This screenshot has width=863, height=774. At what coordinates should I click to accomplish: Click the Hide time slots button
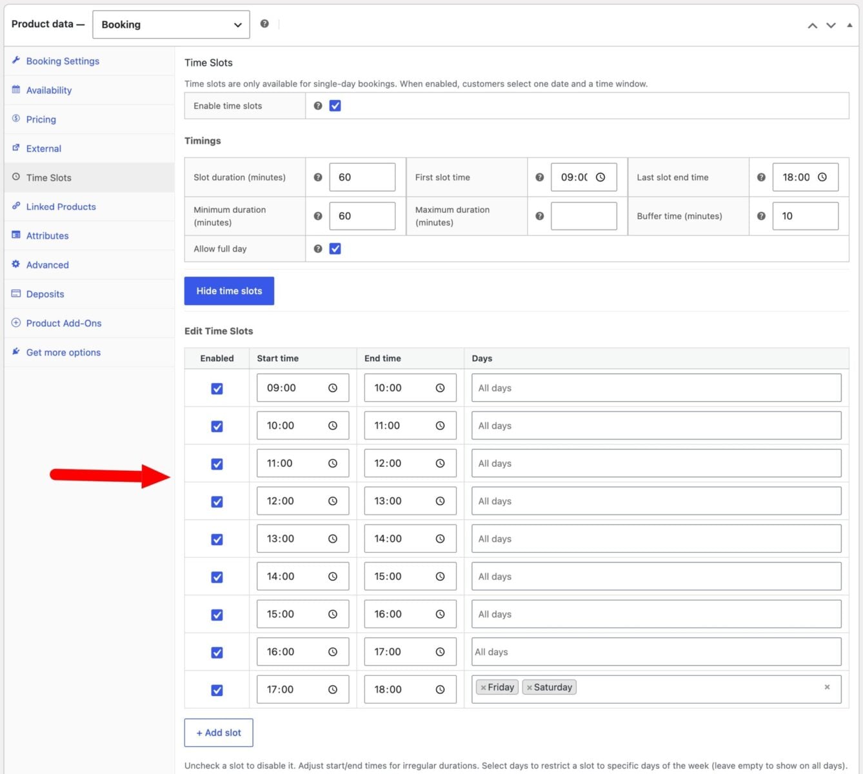[x=229, y=291]
